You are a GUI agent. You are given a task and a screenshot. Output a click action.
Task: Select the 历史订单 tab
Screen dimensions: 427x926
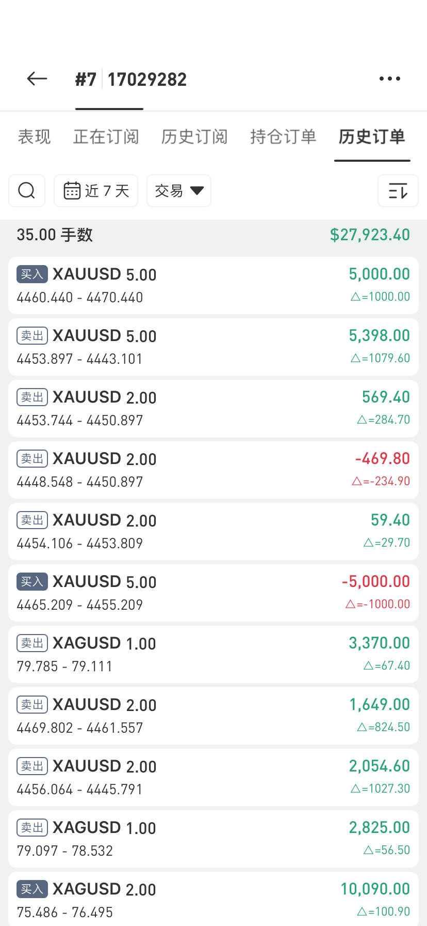pos(372,136)
